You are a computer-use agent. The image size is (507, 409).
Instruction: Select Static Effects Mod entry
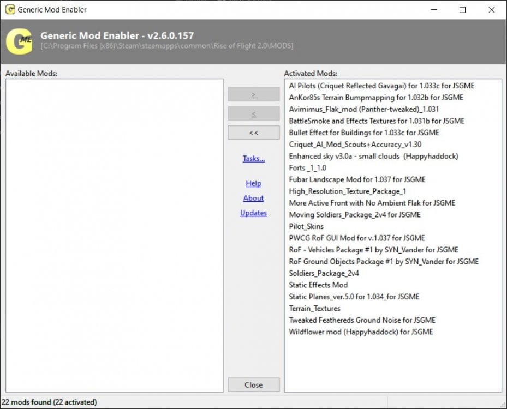click(x=318, y=285)
